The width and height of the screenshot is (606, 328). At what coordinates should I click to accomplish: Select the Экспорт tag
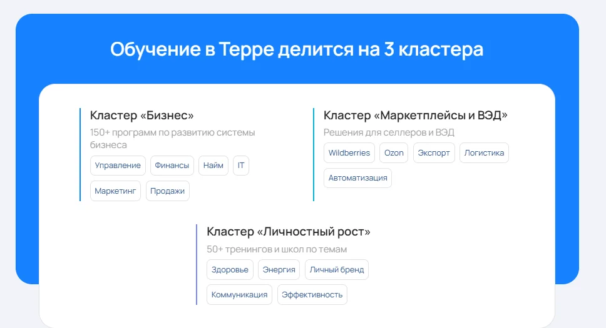point(434,153)
